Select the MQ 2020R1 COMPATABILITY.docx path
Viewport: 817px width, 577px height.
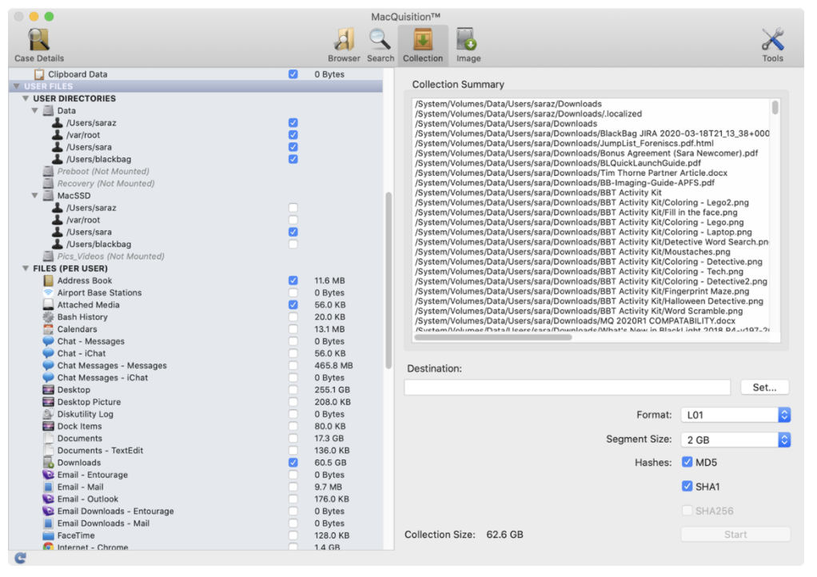(576, 320)
